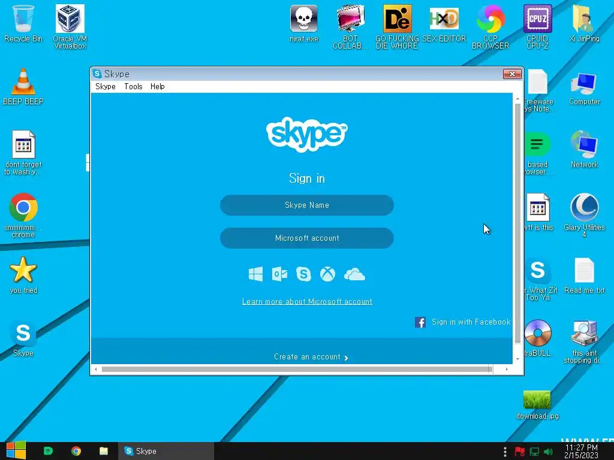Click the Outlook icon in sign-in
Screen dimensions: 614x460
click(x=279, y=274)
